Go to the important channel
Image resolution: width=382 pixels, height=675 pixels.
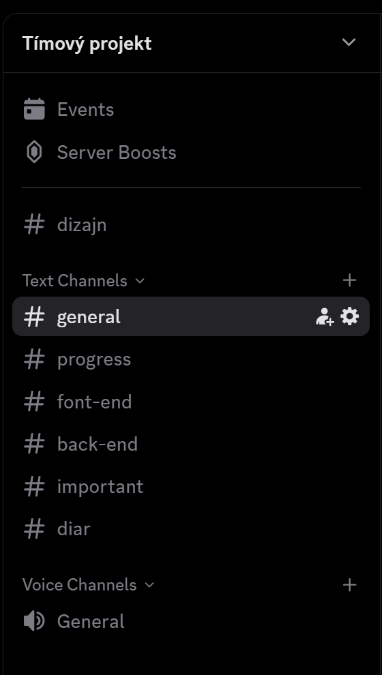point(191,486)
